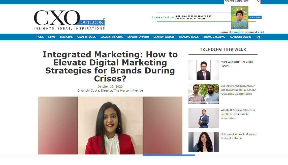Open the search magnifier icon in navbar
This screenshot has height=165, width=288.
pos(259,37)
